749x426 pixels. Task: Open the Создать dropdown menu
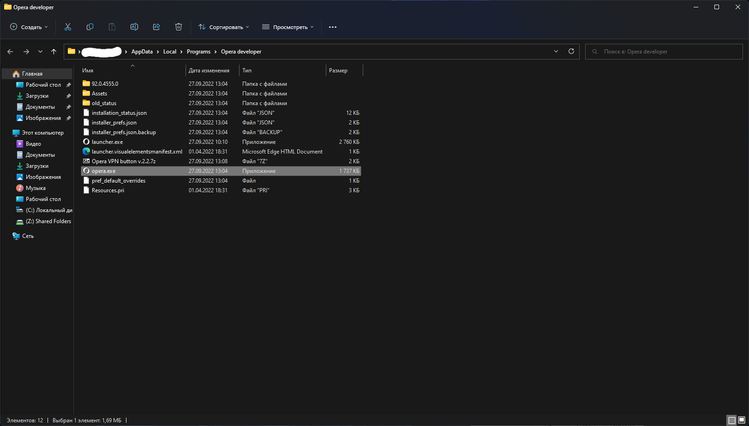(29, 27)
